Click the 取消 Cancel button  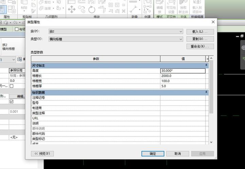[x=178, y=153]
